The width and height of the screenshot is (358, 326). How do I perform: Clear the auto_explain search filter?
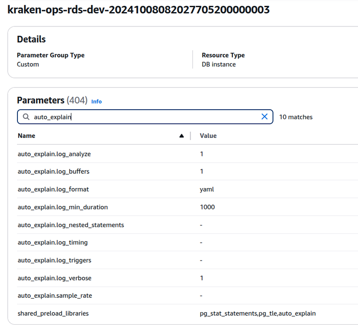pyautogui.click(x=264, y=117)
